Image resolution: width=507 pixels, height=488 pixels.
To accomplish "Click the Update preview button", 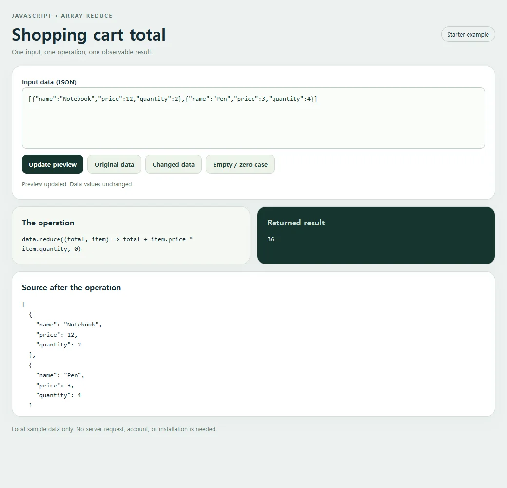I will 53,164.
